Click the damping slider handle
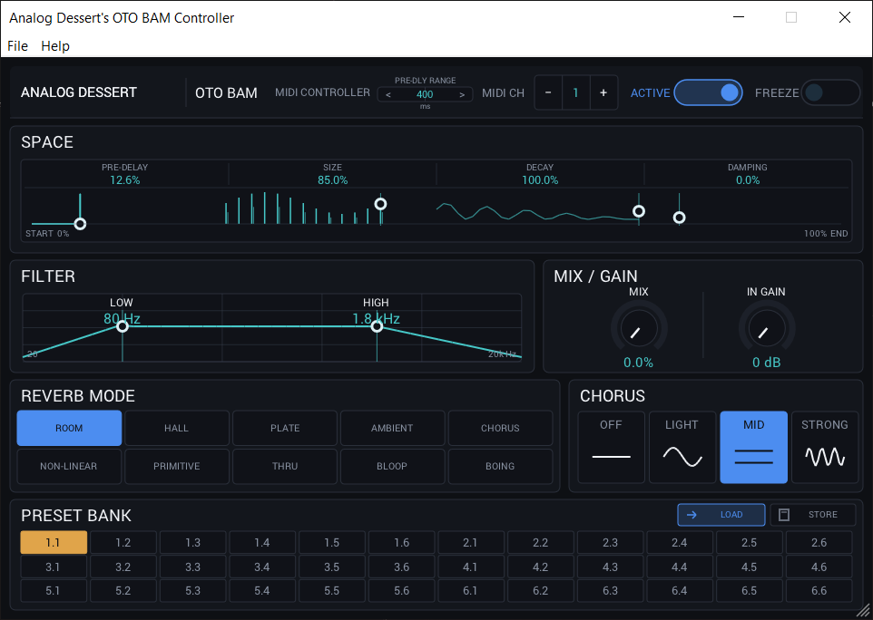This screenshot has width=873, height=620. point(679,218)
